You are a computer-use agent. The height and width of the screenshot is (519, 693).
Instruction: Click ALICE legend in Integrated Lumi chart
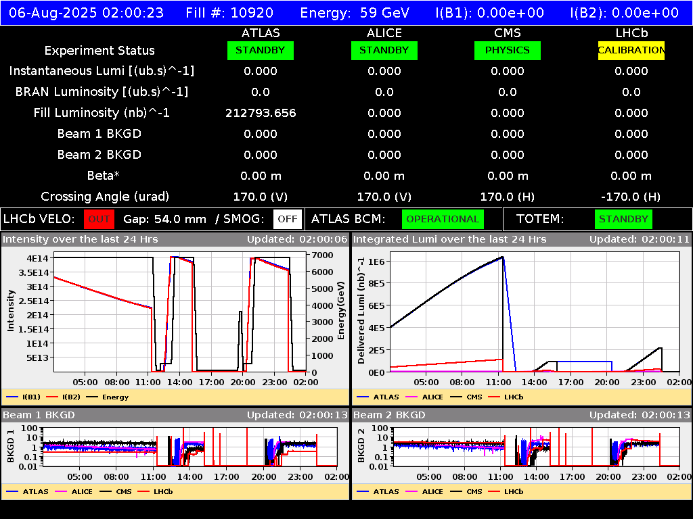click(424, 397)
